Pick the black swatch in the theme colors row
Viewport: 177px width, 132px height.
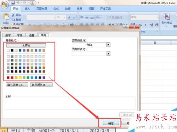click(x=12, y=50)
